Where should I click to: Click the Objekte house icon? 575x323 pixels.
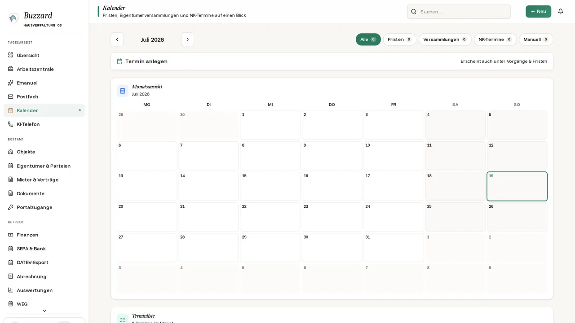[x=11, y=152]
